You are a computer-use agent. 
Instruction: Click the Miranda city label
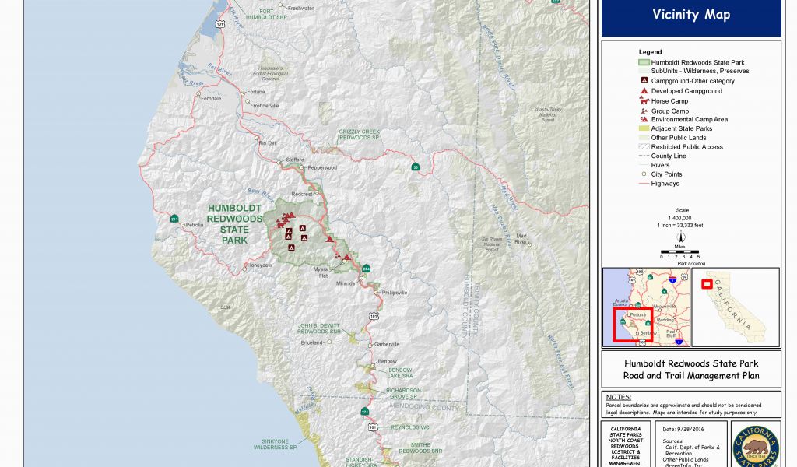point(346,283)
